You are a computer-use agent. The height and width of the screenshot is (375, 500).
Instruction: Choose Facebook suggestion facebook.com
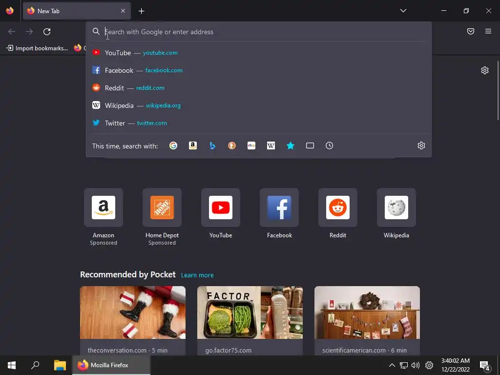pos(259,70)
